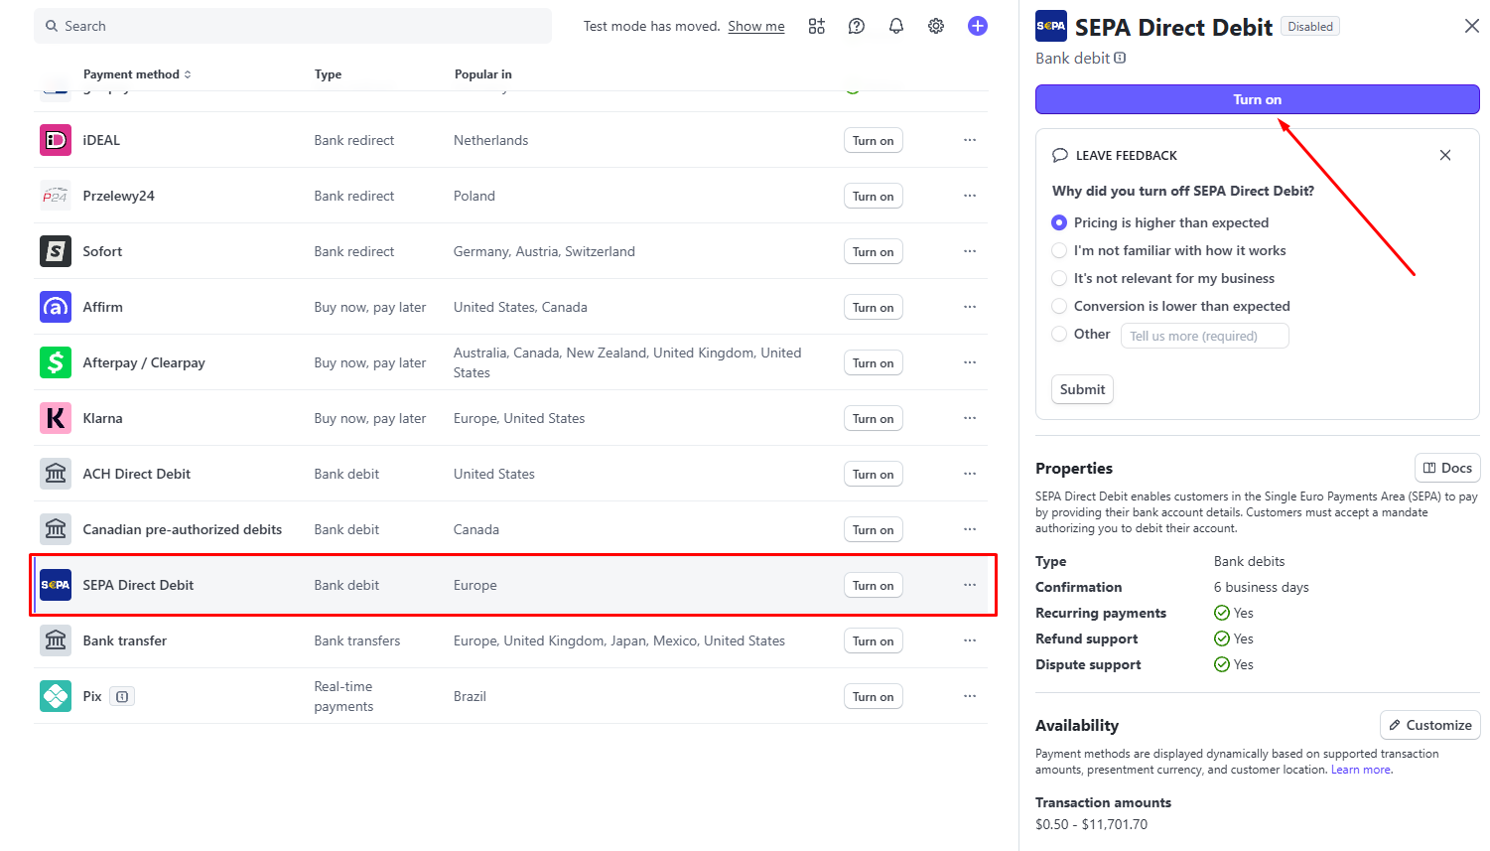The image size is (1490, 851).
Task: Turn on ACH Direct Debit
Action: tap(874, 474)
